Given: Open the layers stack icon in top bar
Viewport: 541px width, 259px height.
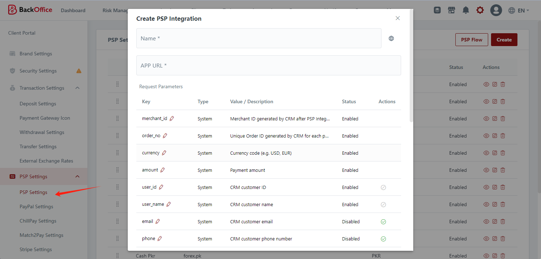Looking at the screenshot, I should pos(437,10).
